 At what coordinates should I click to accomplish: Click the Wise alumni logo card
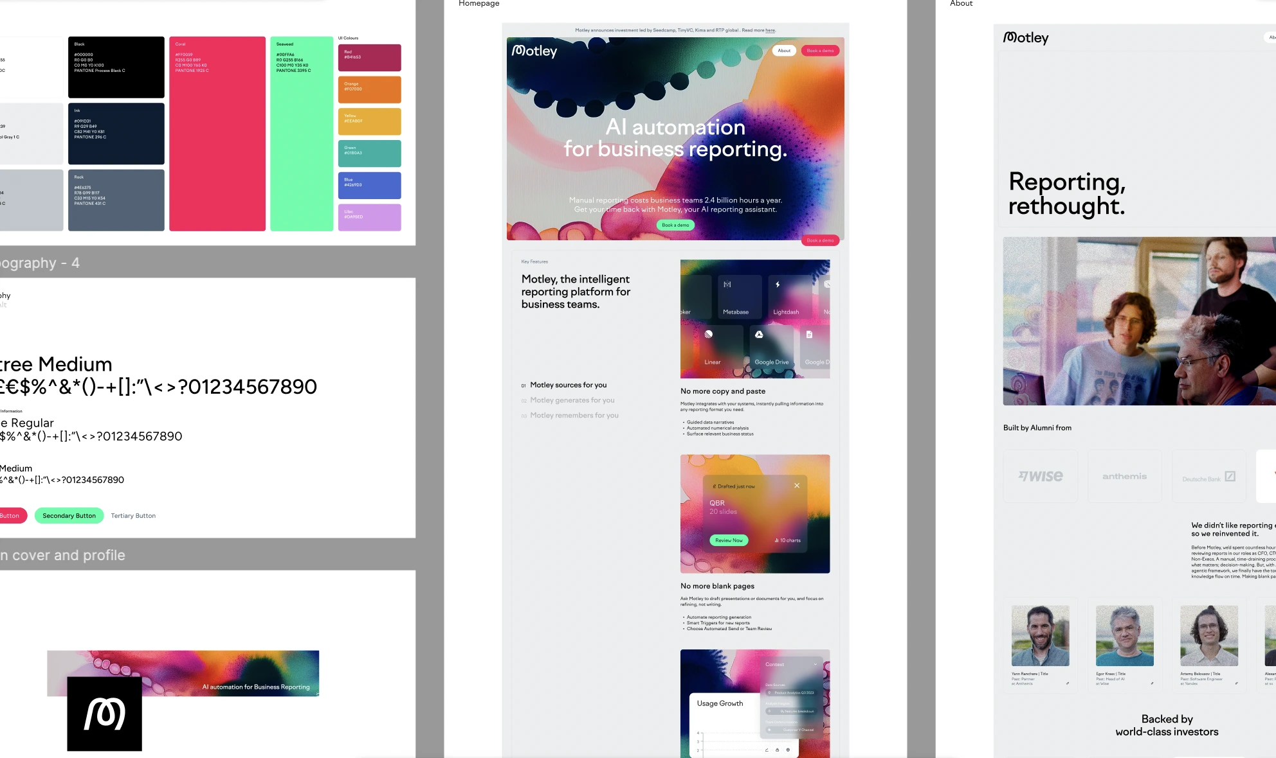[x=1040, y=477]
